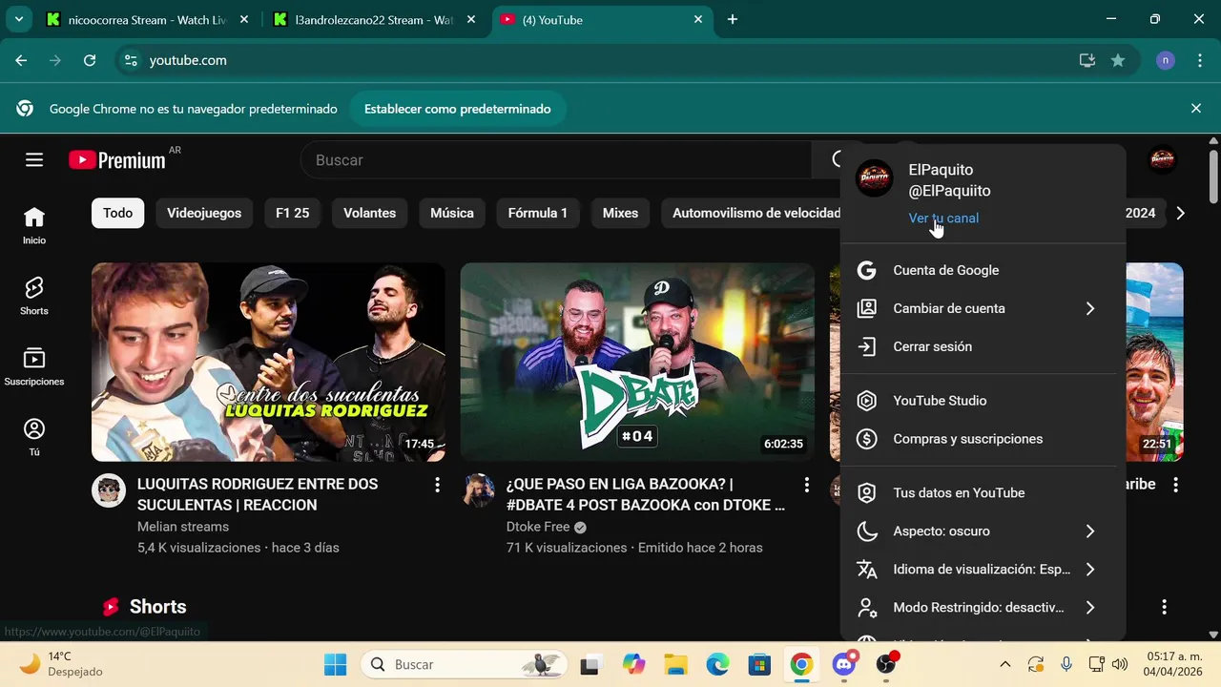This screenshot has width=1221, height=687.
Task: Open Microsoft Edge from taskbar
Action: [x=717, y=664]
